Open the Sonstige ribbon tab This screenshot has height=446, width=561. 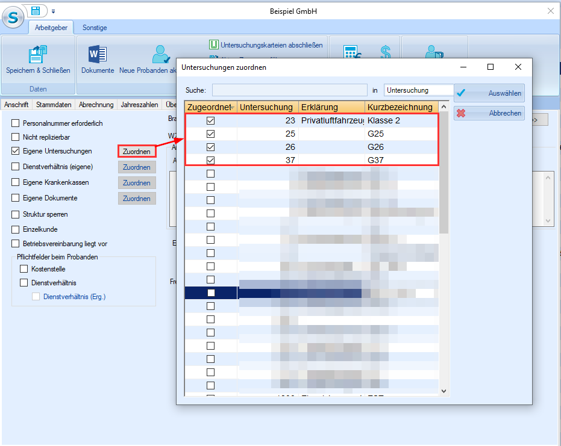tap(95, 28)
